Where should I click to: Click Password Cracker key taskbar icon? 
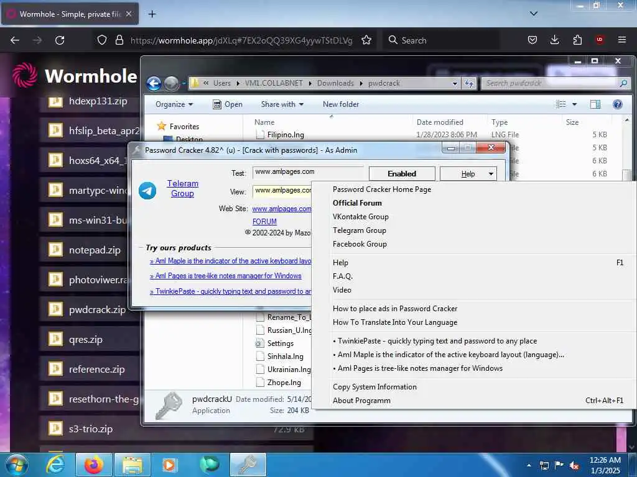pos(248,465)
